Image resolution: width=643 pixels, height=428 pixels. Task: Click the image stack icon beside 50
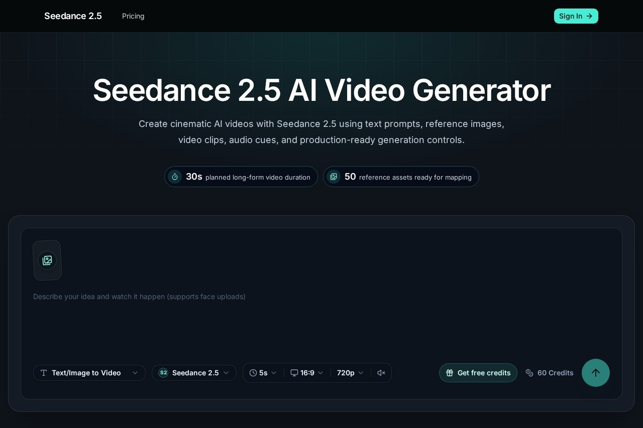click(x=334, y=177)
